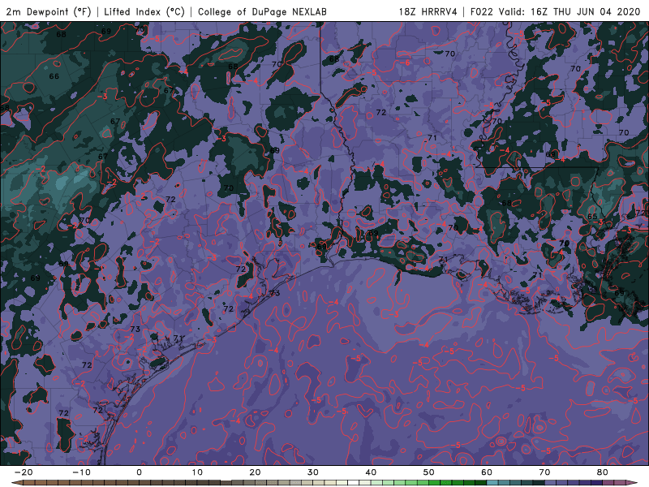649x487 pixels.
Task: Click the 80 tick label on color scale
Action: coord(603,472)
